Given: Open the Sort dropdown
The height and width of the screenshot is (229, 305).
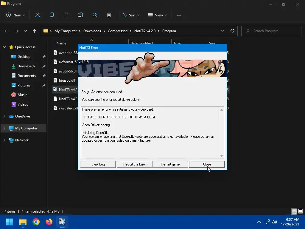Looking at the screenshot, I should (130, 15).
